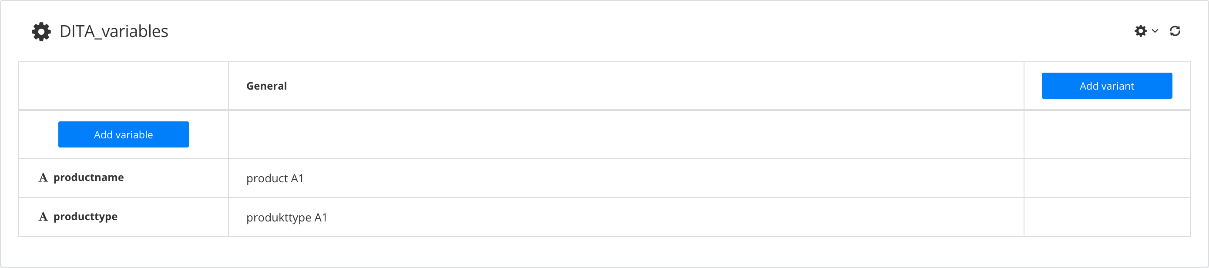Image resolution: width=1209 pixels, height=268 pixels.
Task: Expand the chevron next to settings gear
Action: (1155, 31)
